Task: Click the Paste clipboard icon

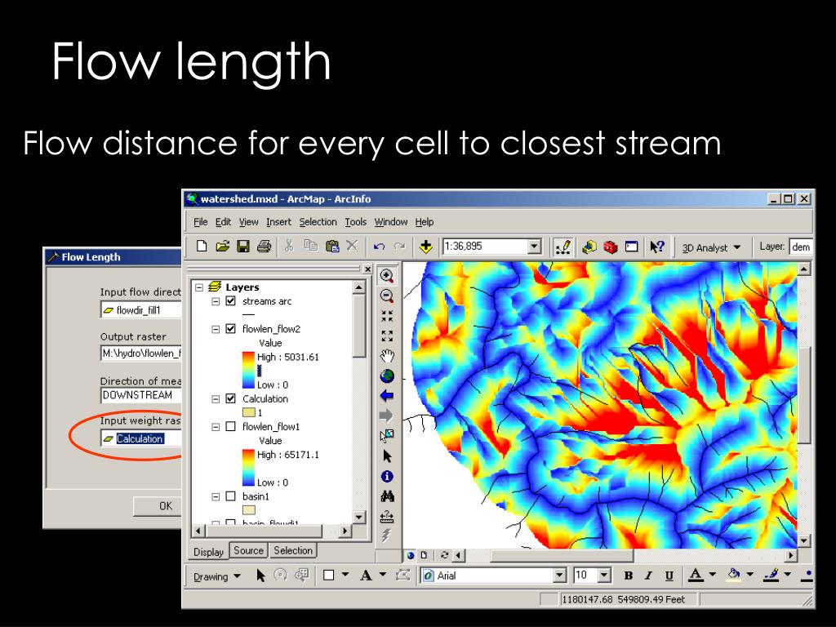Action: point(332,246)
